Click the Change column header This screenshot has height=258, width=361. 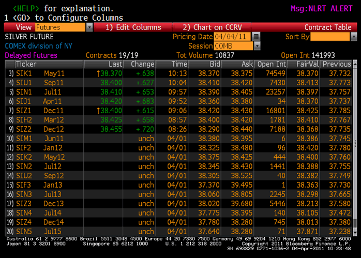pos(142,64)
